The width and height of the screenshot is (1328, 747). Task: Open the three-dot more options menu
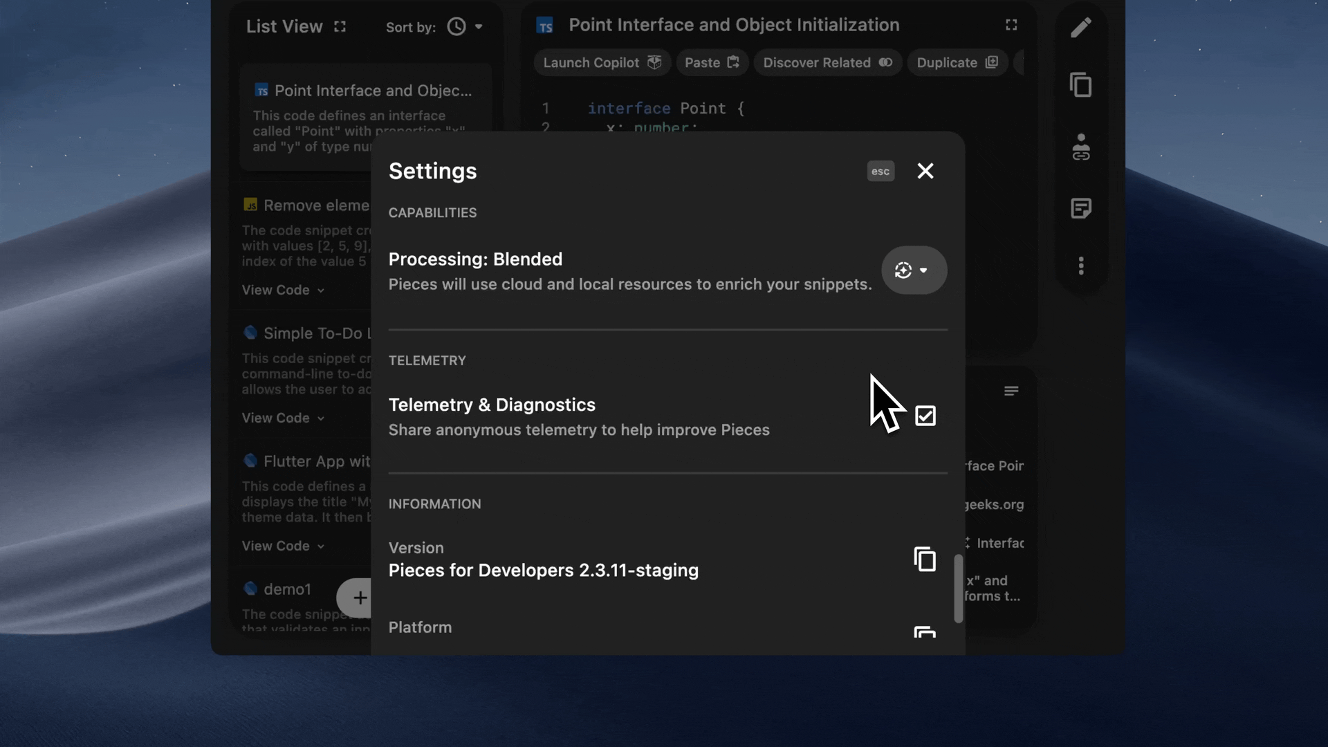pos(1080,266)
